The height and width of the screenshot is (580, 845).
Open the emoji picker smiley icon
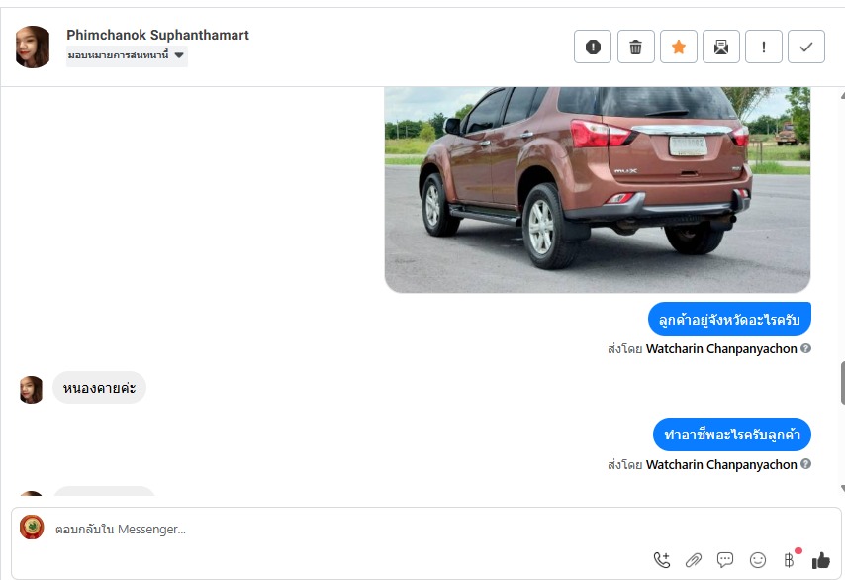pos(758,560)
